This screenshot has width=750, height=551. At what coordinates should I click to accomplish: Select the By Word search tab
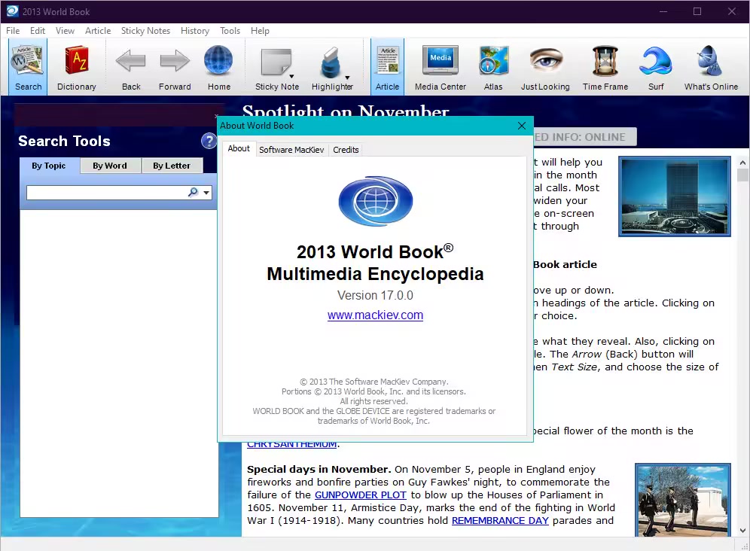pyautogui.click(x=110, y=166)
